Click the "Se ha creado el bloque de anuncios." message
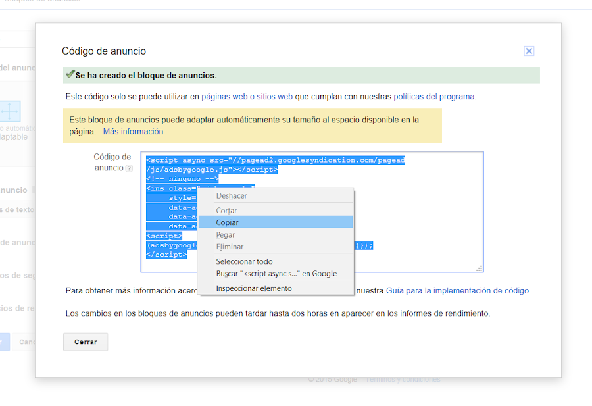Image resolution: width=592 pixels, height=406 pixels. click(x=146, y=76)
